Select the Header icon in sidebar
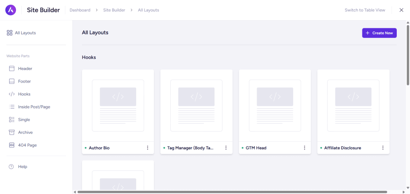The image size is (410, 194). pos(12,69)
